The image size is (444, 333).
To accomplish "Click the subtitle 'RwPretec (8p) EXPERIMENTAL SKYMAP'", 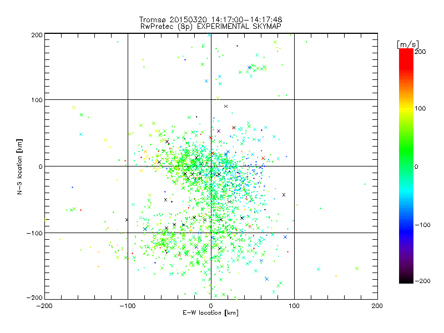I will coord(211,27).
